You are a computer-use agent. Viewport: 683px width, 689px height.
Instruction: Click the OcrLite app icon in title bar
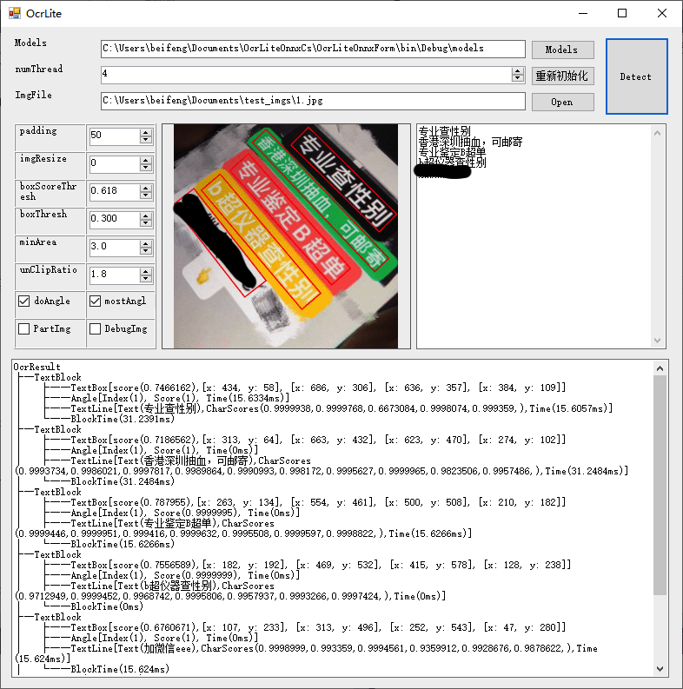pyautogui.click(x=15, y=13)
